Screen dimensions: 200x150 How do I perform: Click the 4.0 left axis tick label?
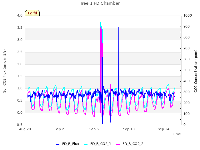tap(20, 15)
